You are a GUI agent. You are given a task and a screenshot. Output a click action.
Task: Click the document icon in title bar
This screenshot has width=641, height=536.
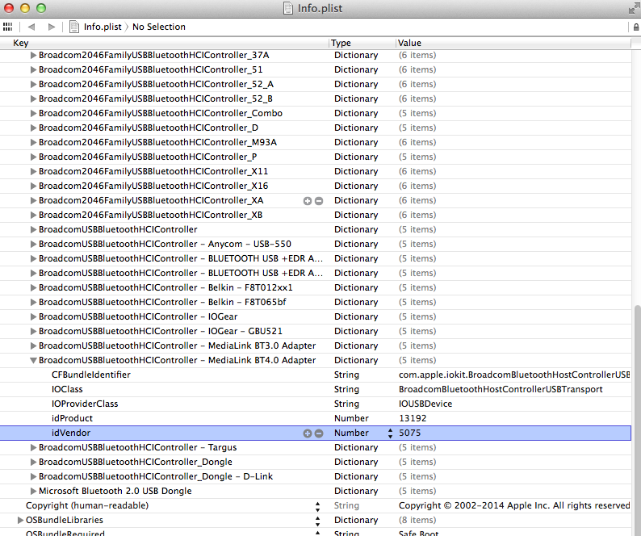pos(287,8)
